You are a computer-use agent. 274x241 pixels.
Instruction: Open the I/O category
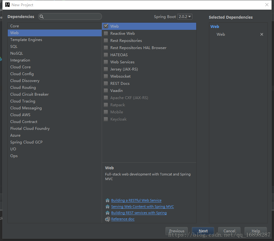coord(55,149)
